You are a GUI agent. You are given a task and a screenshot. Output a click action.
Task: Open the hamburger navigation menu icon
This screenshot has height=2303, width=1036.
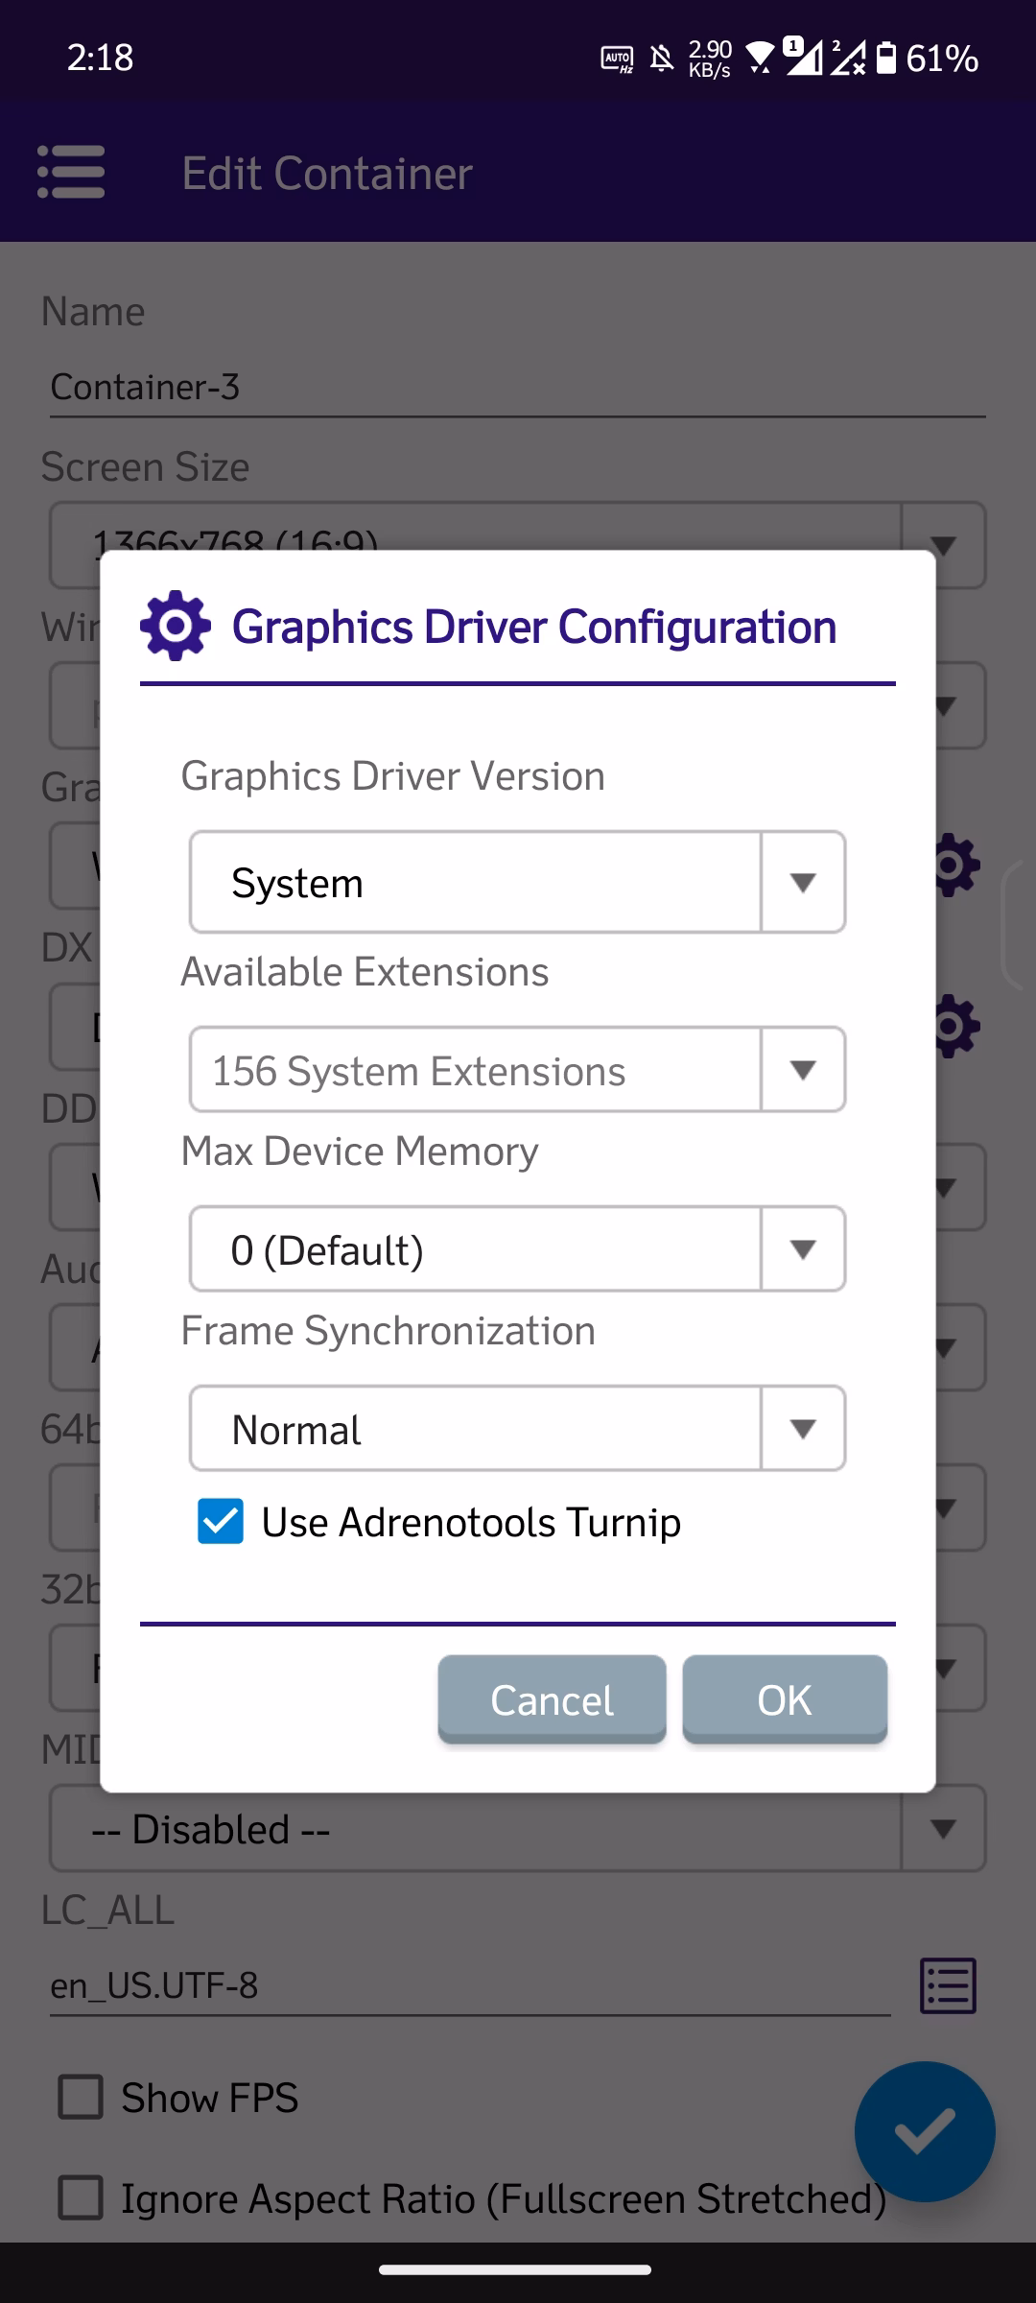[71, 173]
